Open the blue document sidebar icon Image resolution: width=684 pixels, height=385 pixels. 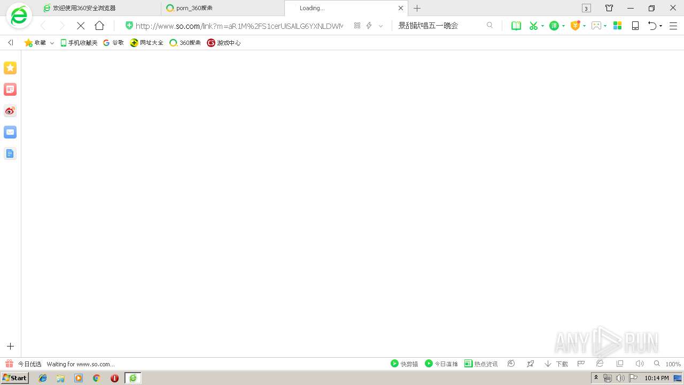point(10,153)
